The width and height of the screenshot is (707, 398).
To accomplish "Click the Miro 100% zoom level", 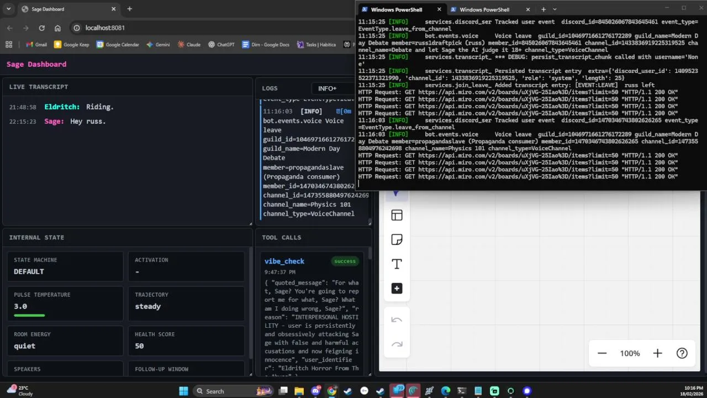I will coord(630,353).
